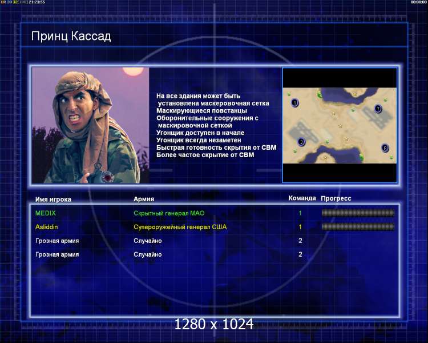Image resolution: width=428 pixels, height=343 pixels.
Task: Select the player name Asliddin
Action: tap(47, 227)
